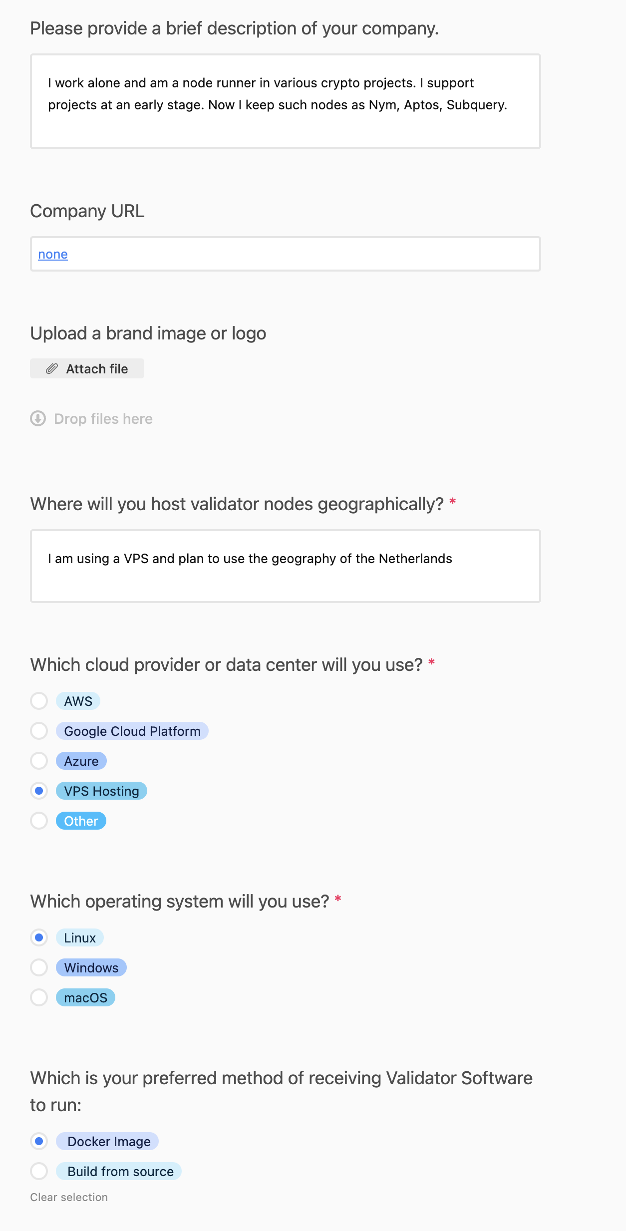
Task: Choose Build from source option
Action: tap(39, 1171)
